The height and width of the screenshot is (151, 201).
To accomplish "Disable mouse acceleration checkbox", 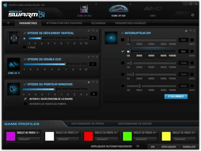I will (x=25, y=99).
